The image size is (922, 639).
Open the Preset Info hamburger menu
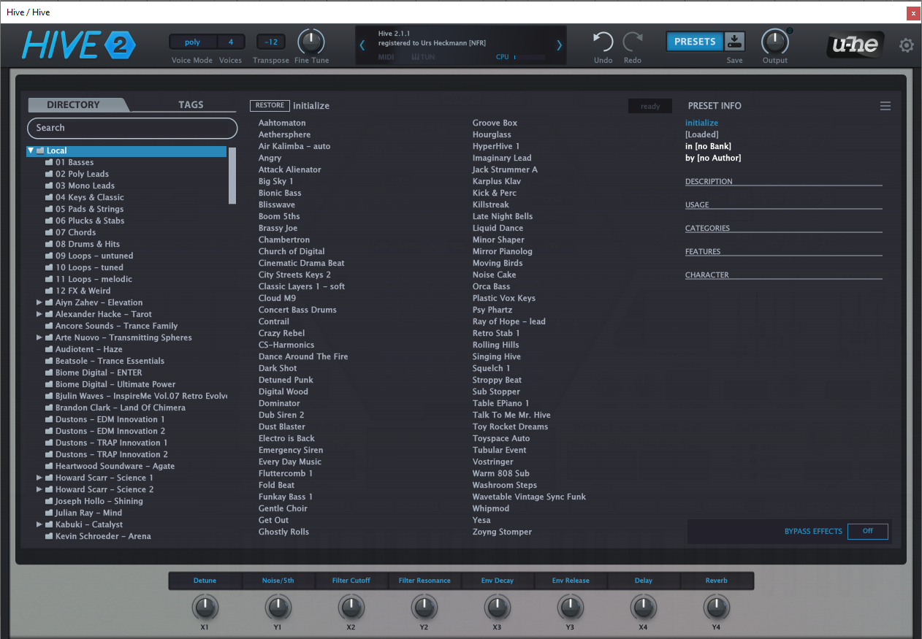(885, 106)
